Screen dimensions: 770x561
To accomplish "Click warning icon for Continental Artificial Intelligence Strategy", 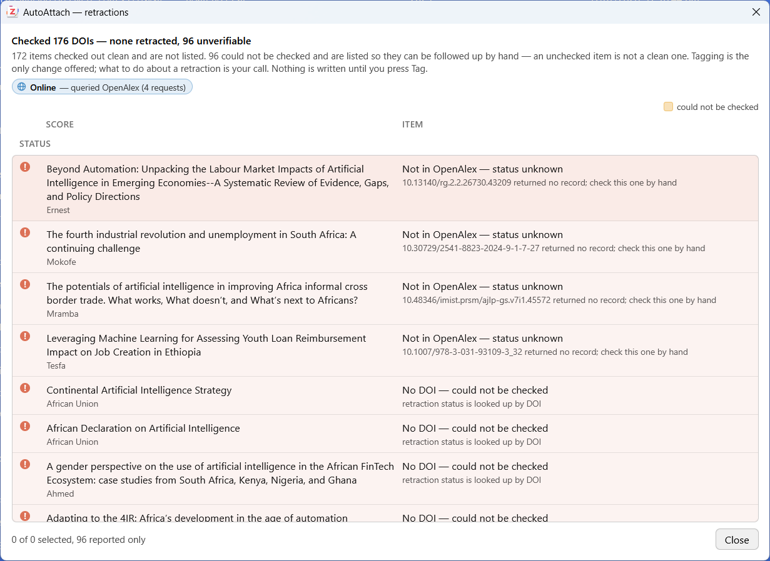I will pyautogui.click(x=25, y=388).
